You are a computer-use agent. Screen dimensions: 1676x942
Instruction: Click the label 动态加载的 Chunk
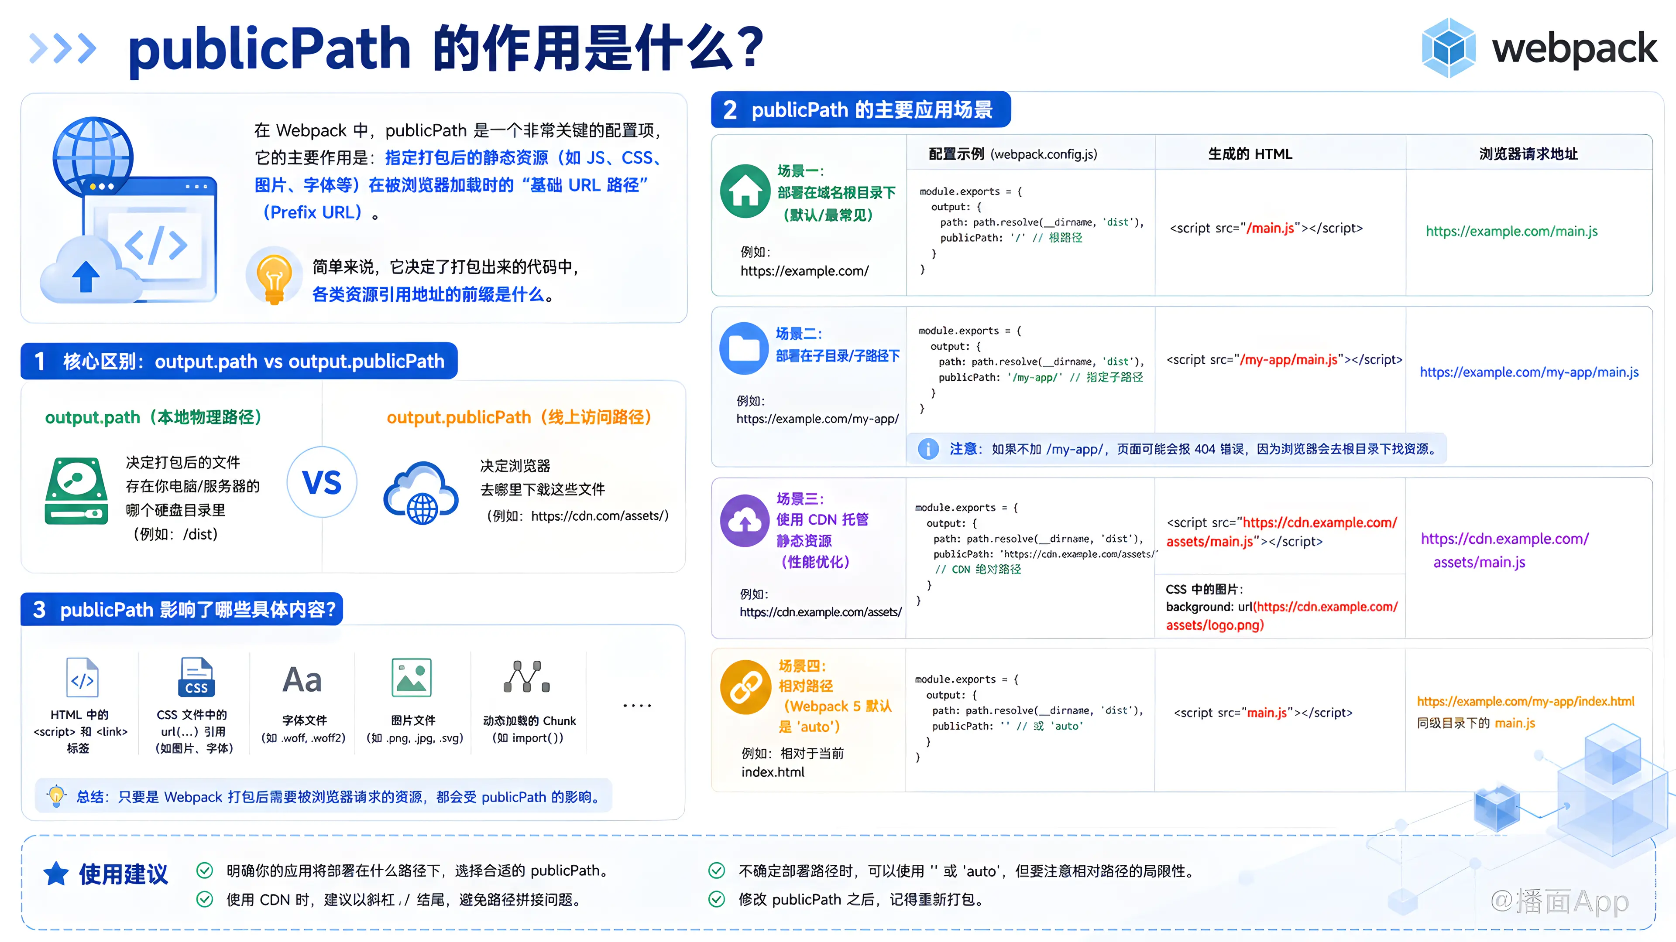point(529,720)
